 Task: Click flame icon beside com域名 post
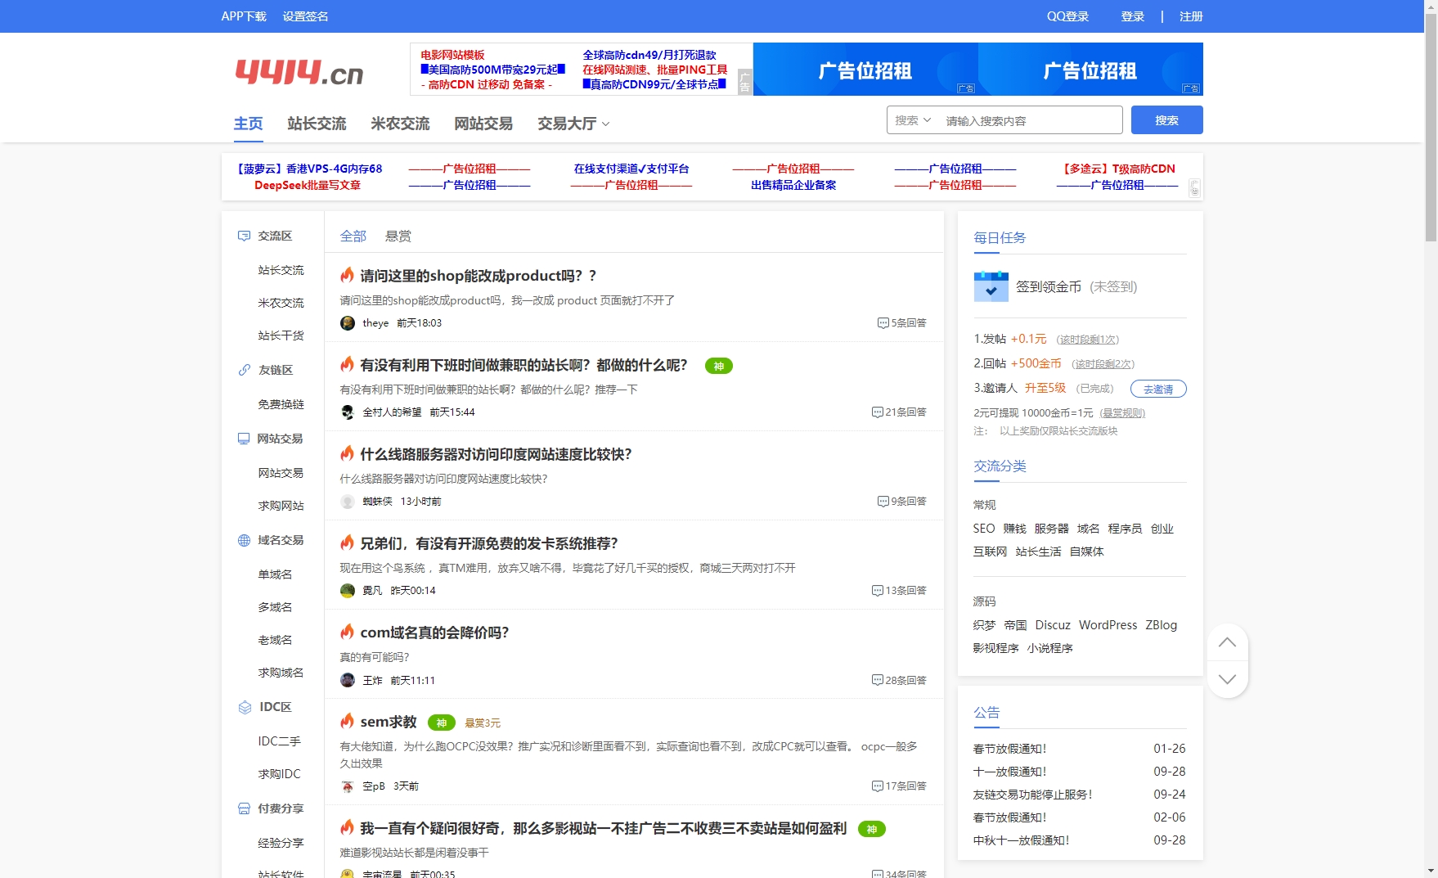tap(348, 632)
